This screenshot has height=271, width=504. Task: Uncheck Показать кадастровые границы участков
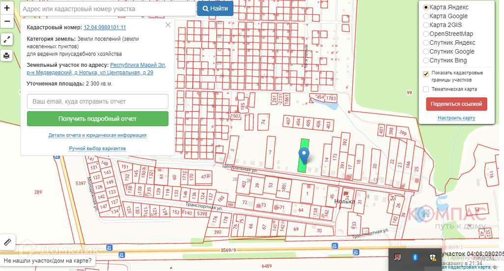pyautogui.click(x=426, y=74)
